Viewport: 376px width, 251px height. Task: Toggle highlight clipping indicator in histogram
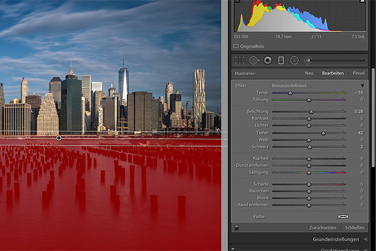click(362, 1)
